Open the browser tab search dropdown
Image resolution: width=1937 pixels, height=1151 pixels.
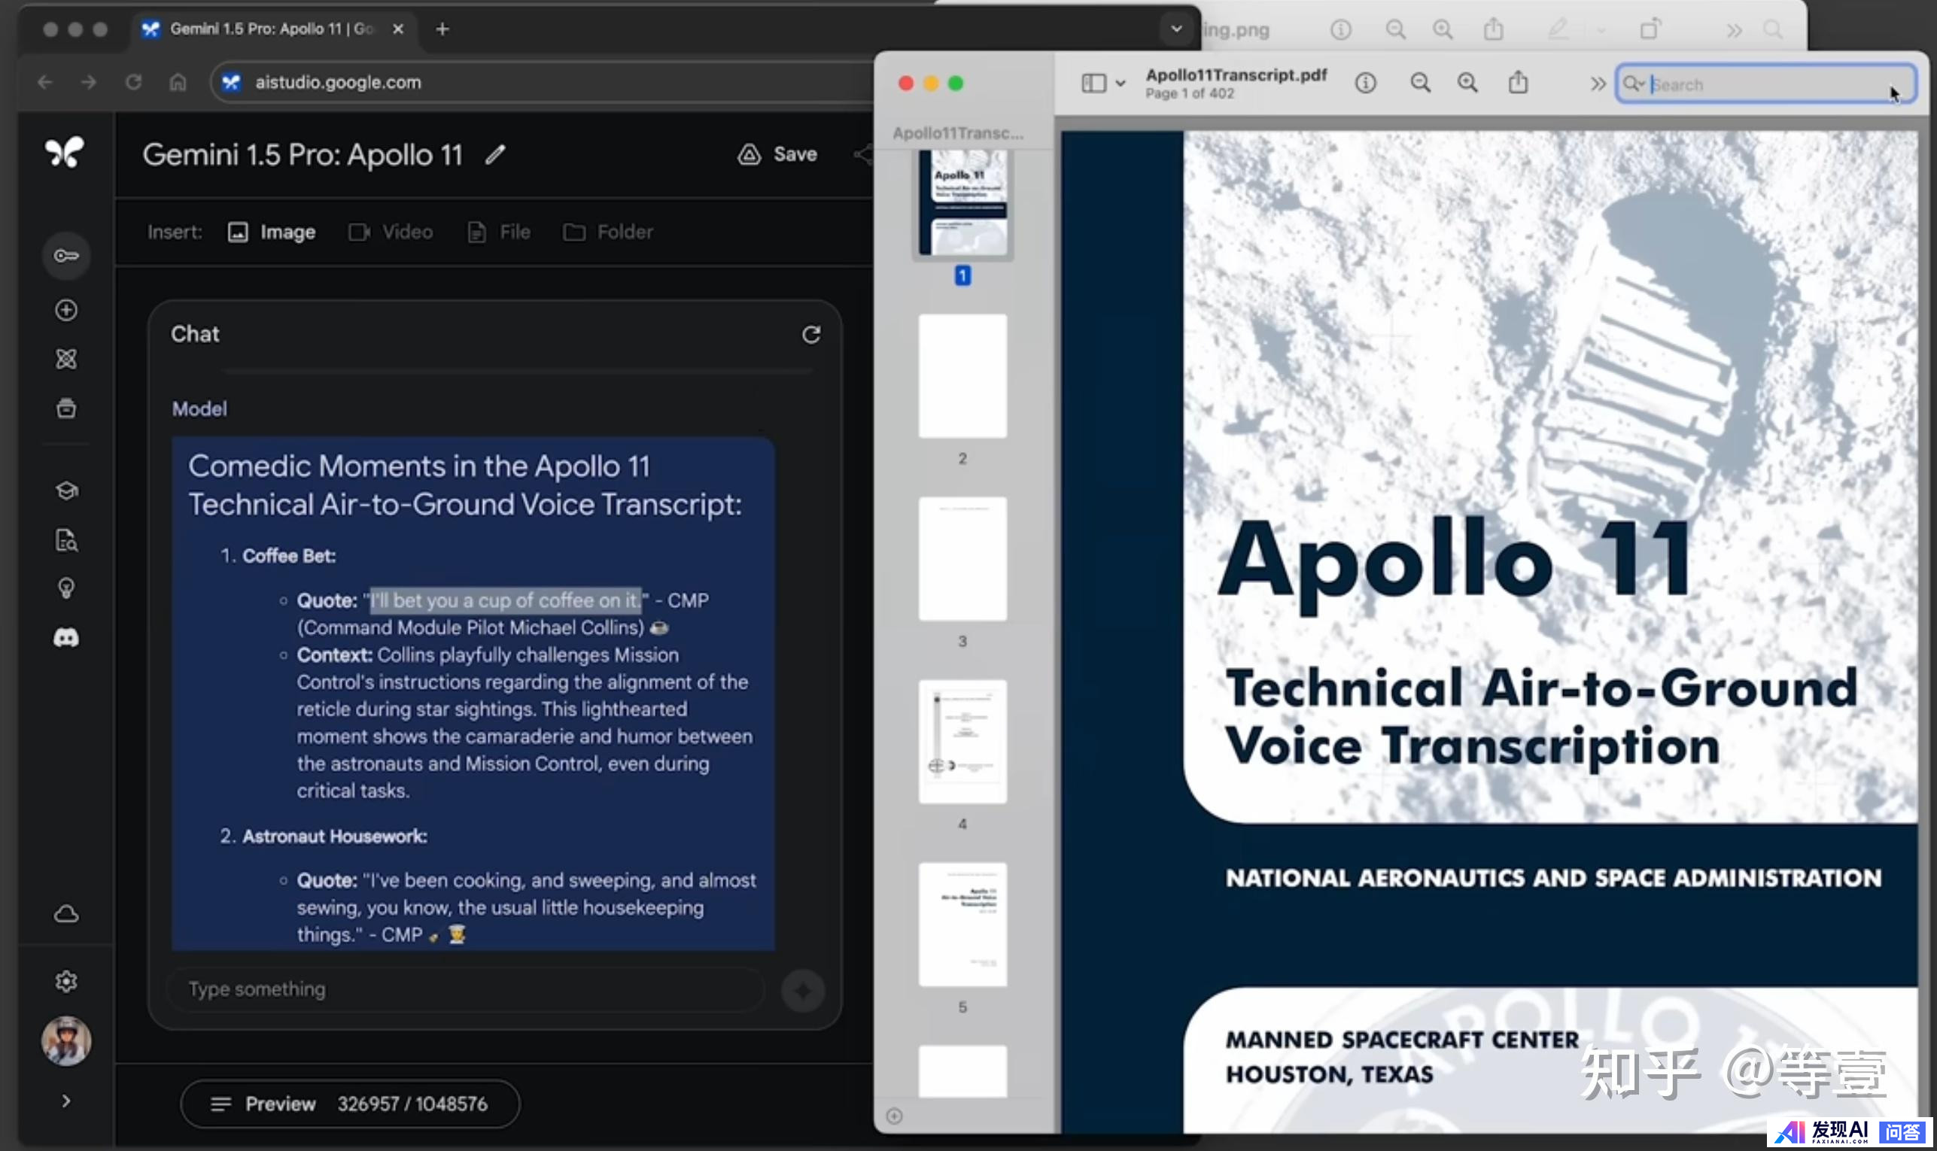(1176, 29)
